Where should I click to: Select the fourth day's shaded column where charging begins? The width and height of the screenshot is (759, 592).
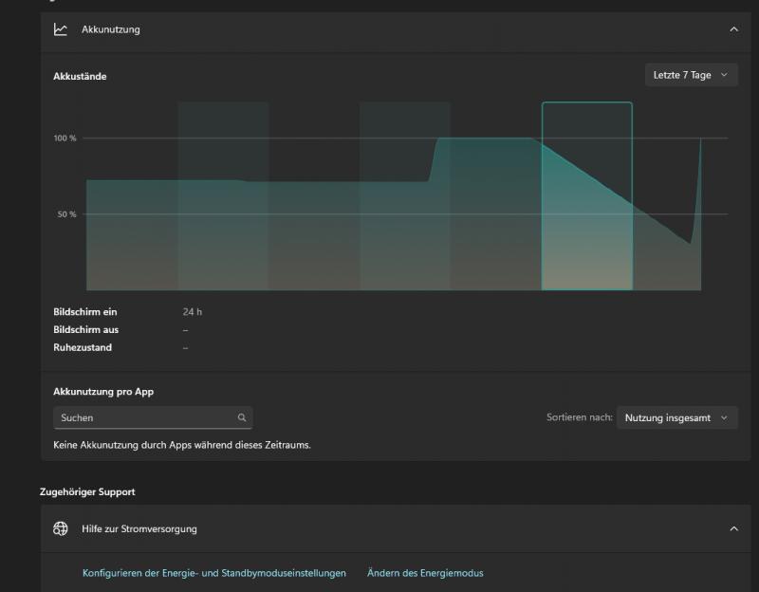404,195
